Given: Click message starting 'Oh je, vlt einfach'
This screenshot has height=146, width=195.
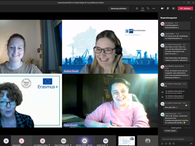Looking at the screenshot, I should coord(177,72).
